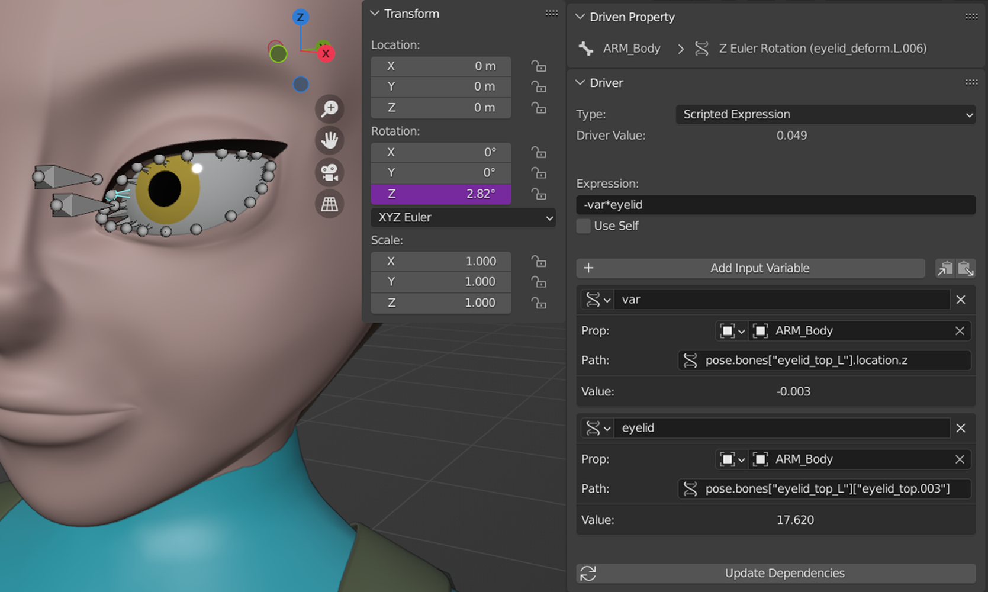Viewport: 988px width, 592px height.
Task: Toggle lock on Rotation Z
Action: pyautogui.click(x=538, y=194)
